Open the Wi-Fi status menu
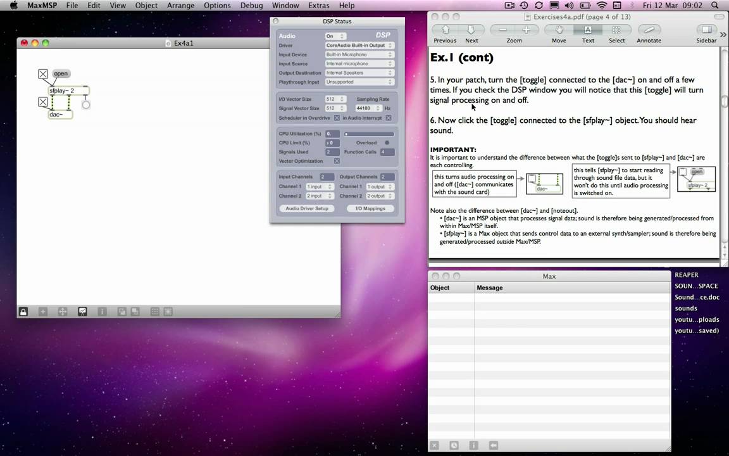 point(602,5)
